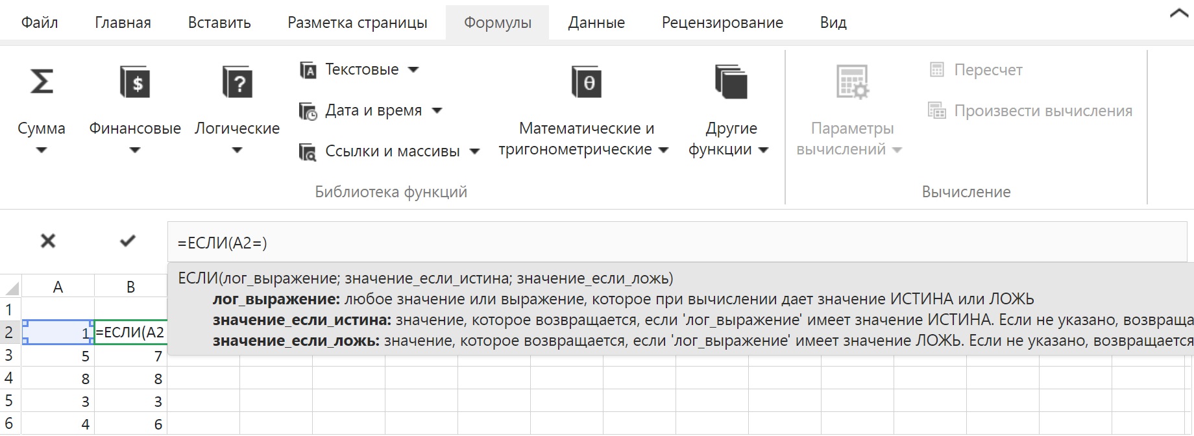Open the Other functions stacked books icon

[x=731, y=82]
